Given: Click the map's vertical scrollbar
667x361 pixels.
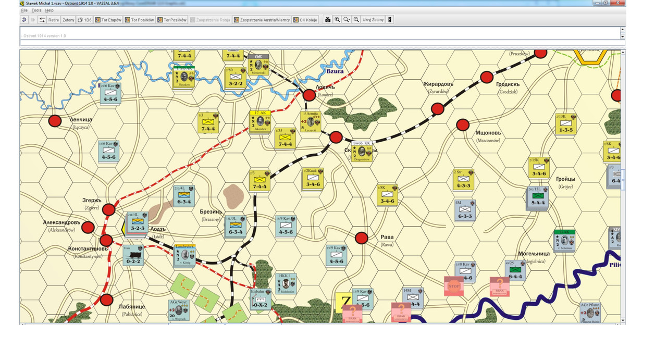Looking at the screenshot, I should pos(623,186).
